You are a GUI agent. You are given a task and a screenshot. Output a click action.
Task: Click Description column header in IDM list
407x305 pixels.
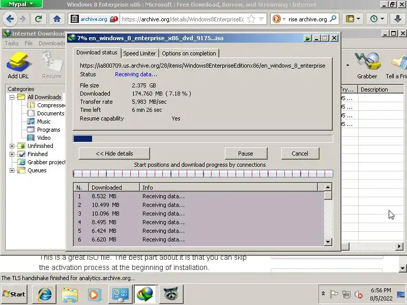[381, 89]
